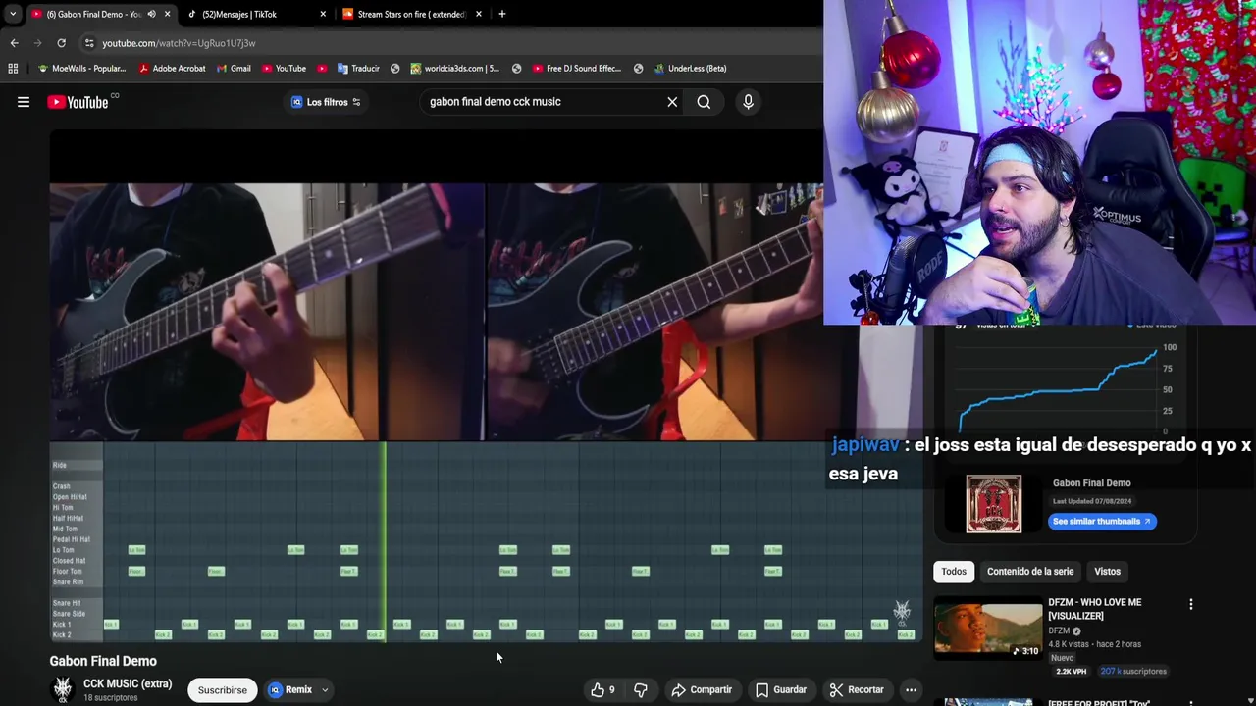Image resolution: width=1256 pixels, height=706 pixels.
Task: Open the Traducir bookmark
Action: [x=358, y=69]
